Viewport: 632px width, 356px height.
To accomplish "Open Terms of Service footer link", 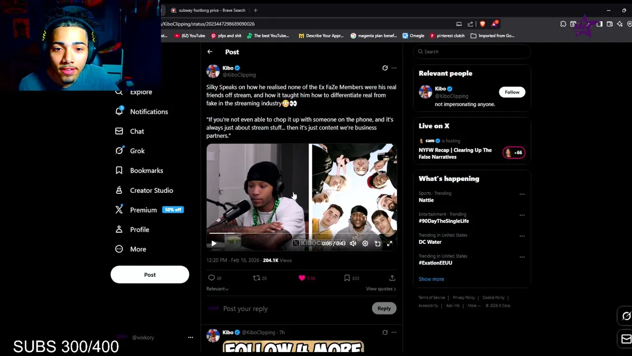I will 432,298.
